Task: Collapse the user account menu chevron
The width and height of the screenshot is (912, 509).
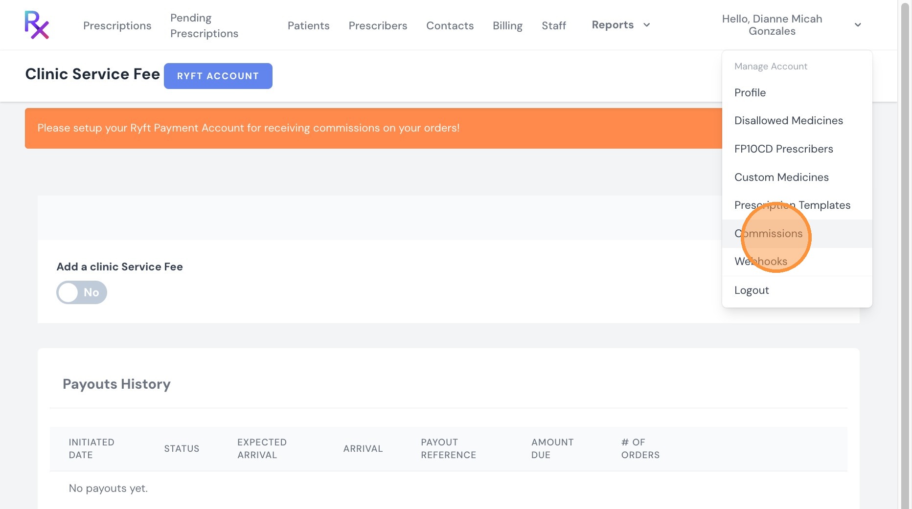Action: click(858, 25)
